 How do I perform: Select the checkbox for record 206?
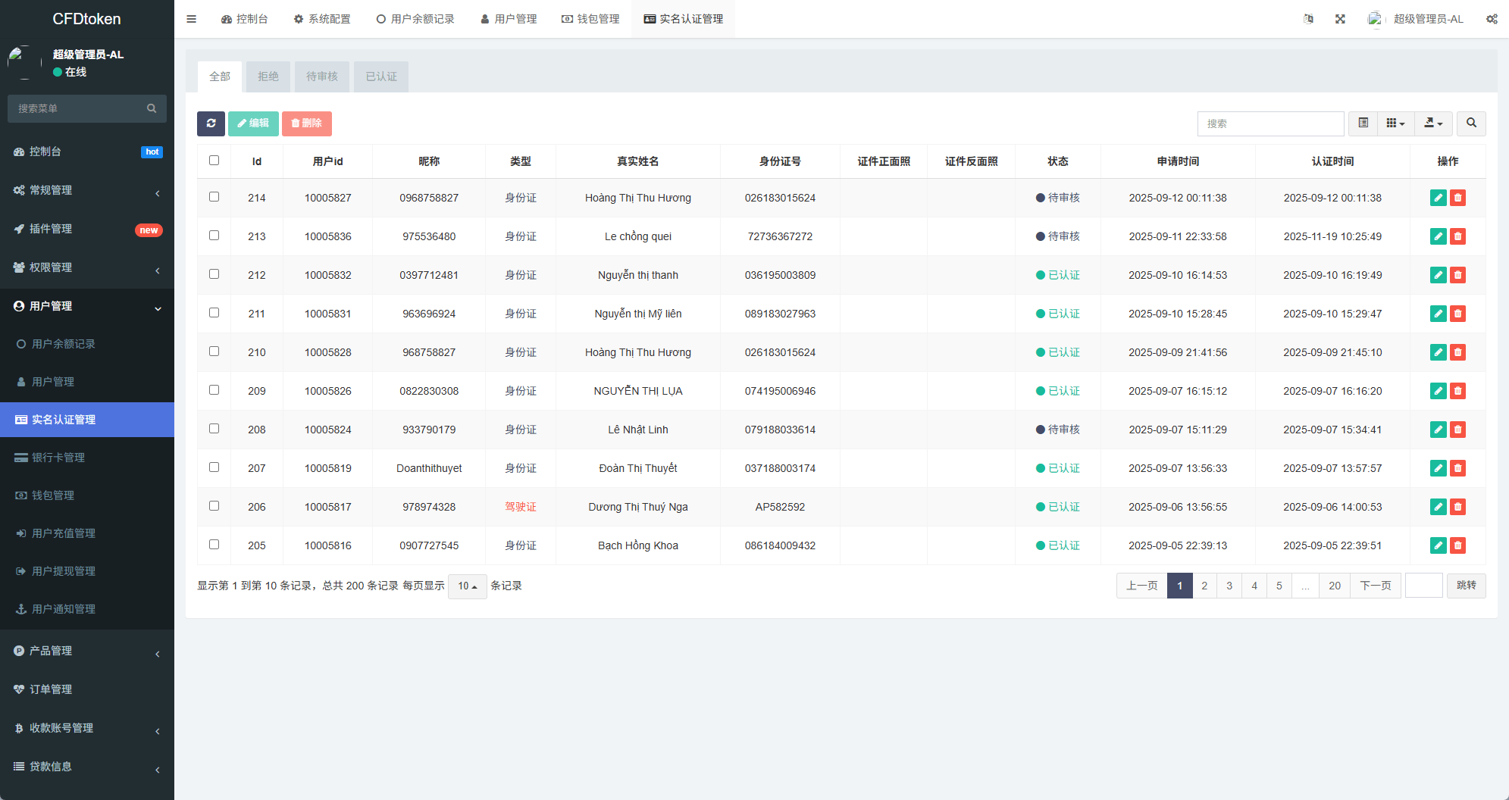214,505
